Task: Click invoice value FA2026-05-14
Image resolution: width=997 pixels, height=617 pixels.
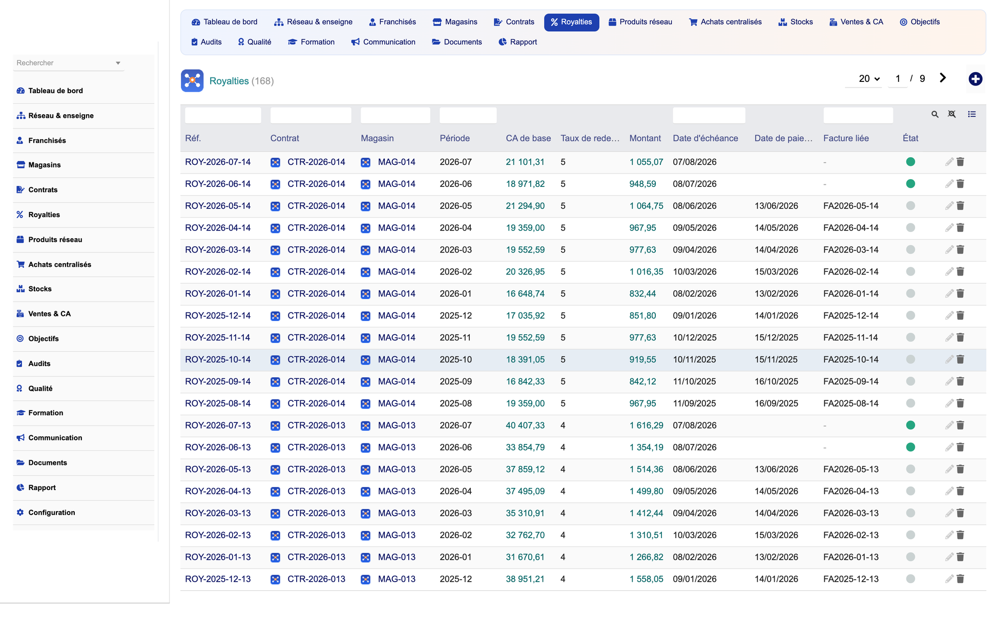Action: pos(850,206)
